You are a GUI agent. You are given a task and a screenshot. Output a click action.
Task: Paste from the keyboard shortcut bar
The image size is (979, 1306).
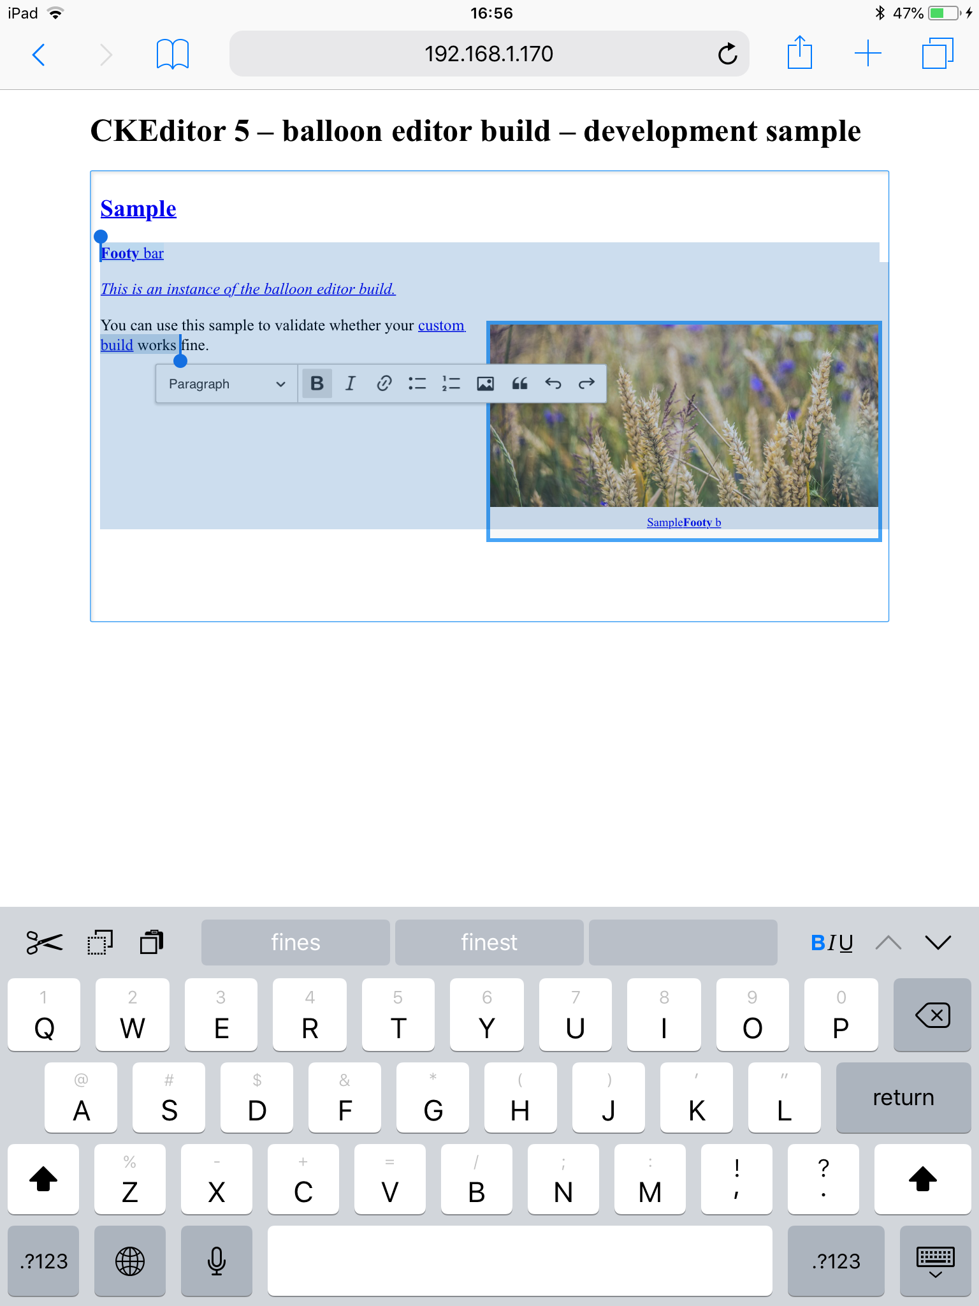152,943
